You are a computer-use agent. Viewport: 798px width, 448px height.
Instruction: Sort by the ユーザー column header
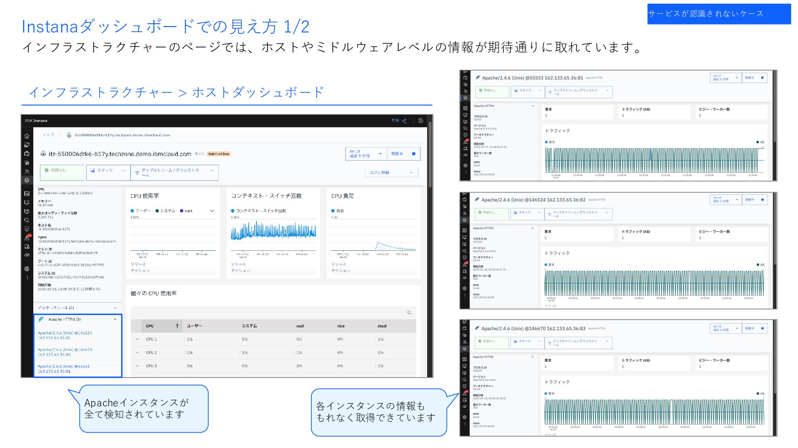(x=194, y=326)
